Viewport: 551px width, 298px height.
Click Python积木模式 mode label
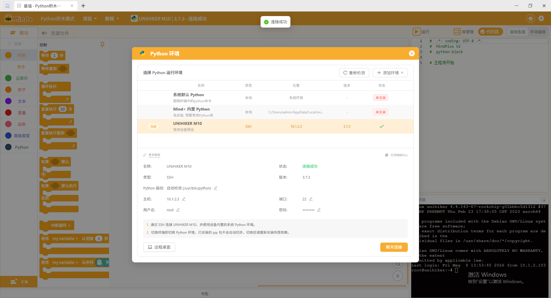57,19
